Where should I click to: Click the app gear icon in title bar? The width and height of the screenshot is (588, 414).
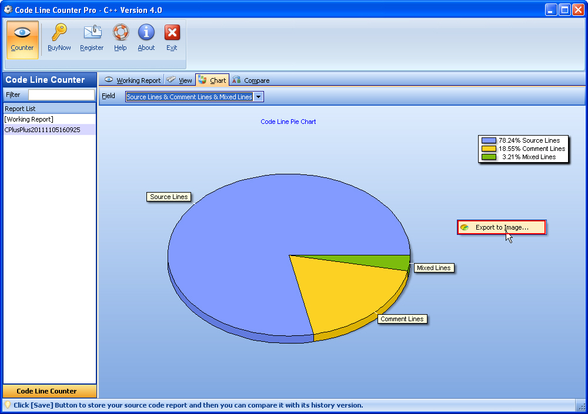[8, 9]
